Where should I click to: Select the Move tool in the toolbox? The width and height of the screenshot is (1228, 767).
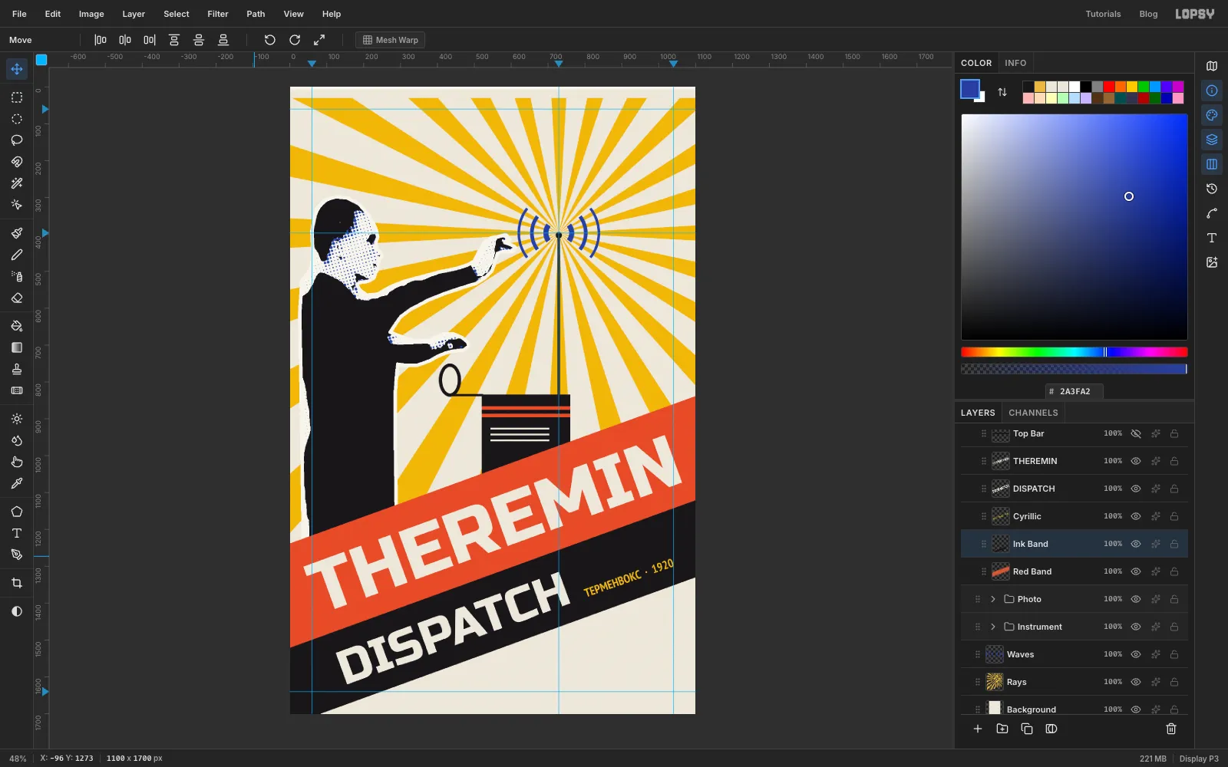(x=17, y=69)
